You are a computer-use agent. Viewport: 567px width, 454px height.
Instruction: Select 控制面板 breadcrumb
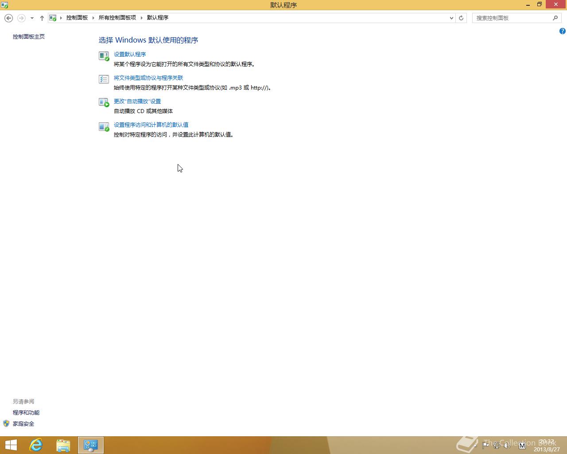[77, 18]
